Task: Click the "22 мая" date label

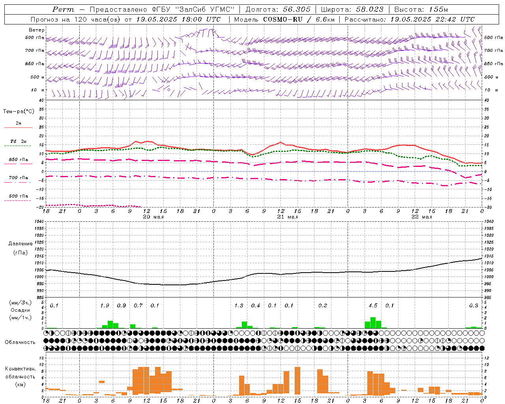Action: [x=421, y=217]
